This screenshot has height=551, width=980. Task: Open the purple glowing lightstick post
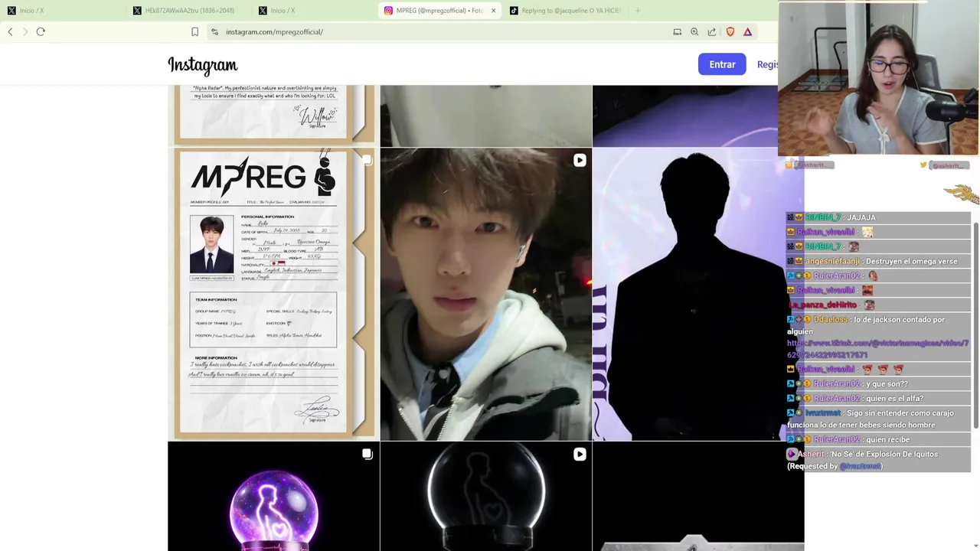click(273, 497)
